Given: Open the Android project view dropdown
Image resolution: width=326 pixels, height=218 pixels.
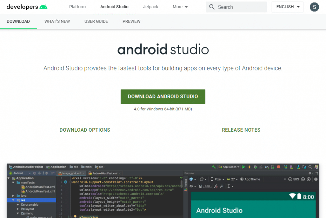Looking at the screenshot, I should tap(20, 173).
